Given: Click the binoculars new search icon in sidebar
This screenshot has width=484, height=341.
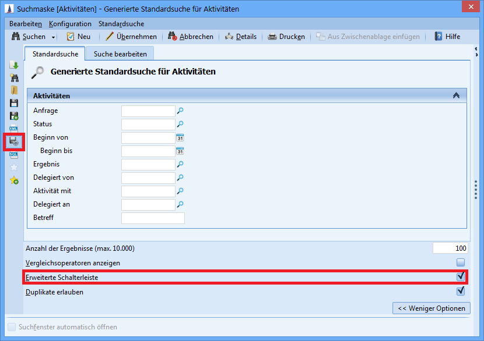Looking at the screenshot, I should 14,77.
